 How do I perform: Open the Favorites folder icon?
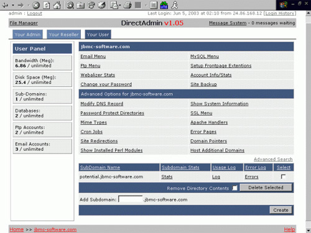[x=80, y=5]
